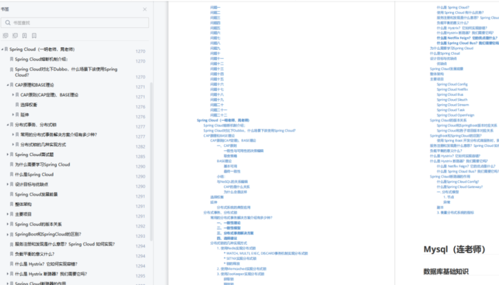Collapse the 分布式事务、分布式锁 bookmark node
499x285 pixels.
(x=8, y=125)
